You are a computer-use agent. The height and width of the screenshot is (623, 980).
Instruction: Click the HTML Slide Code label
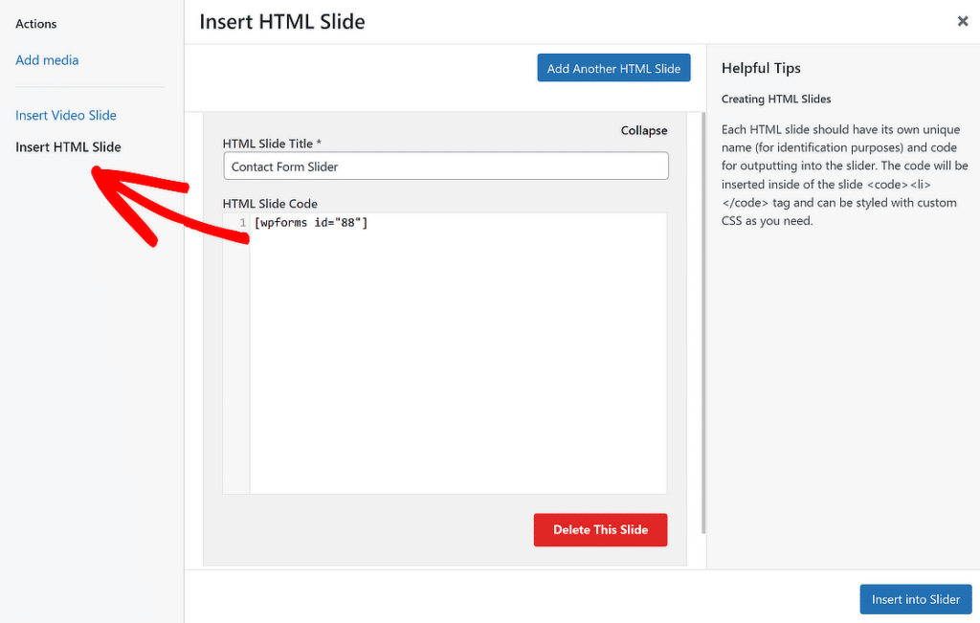click(269, 203)
